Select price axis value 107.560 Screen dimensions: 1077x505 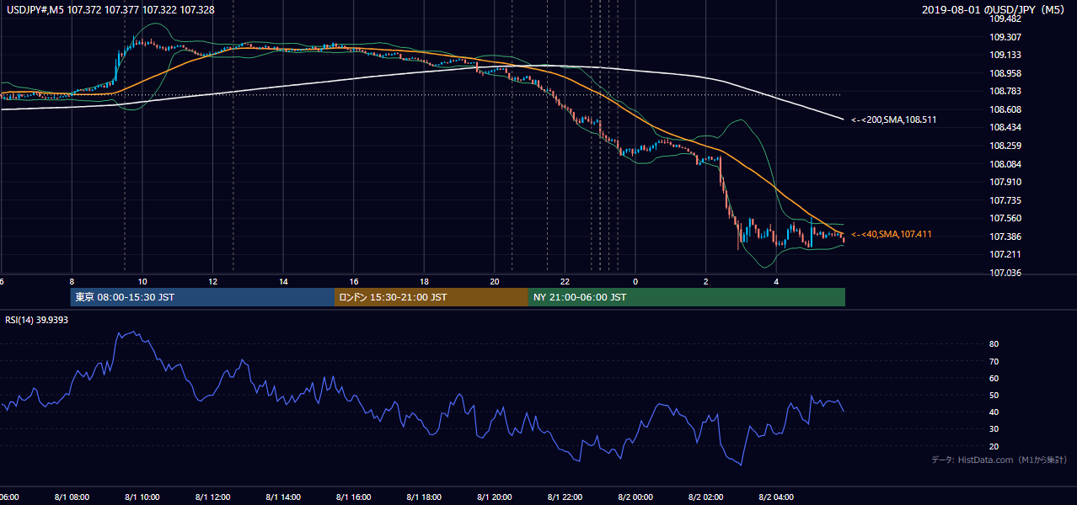pos(1004,218)
